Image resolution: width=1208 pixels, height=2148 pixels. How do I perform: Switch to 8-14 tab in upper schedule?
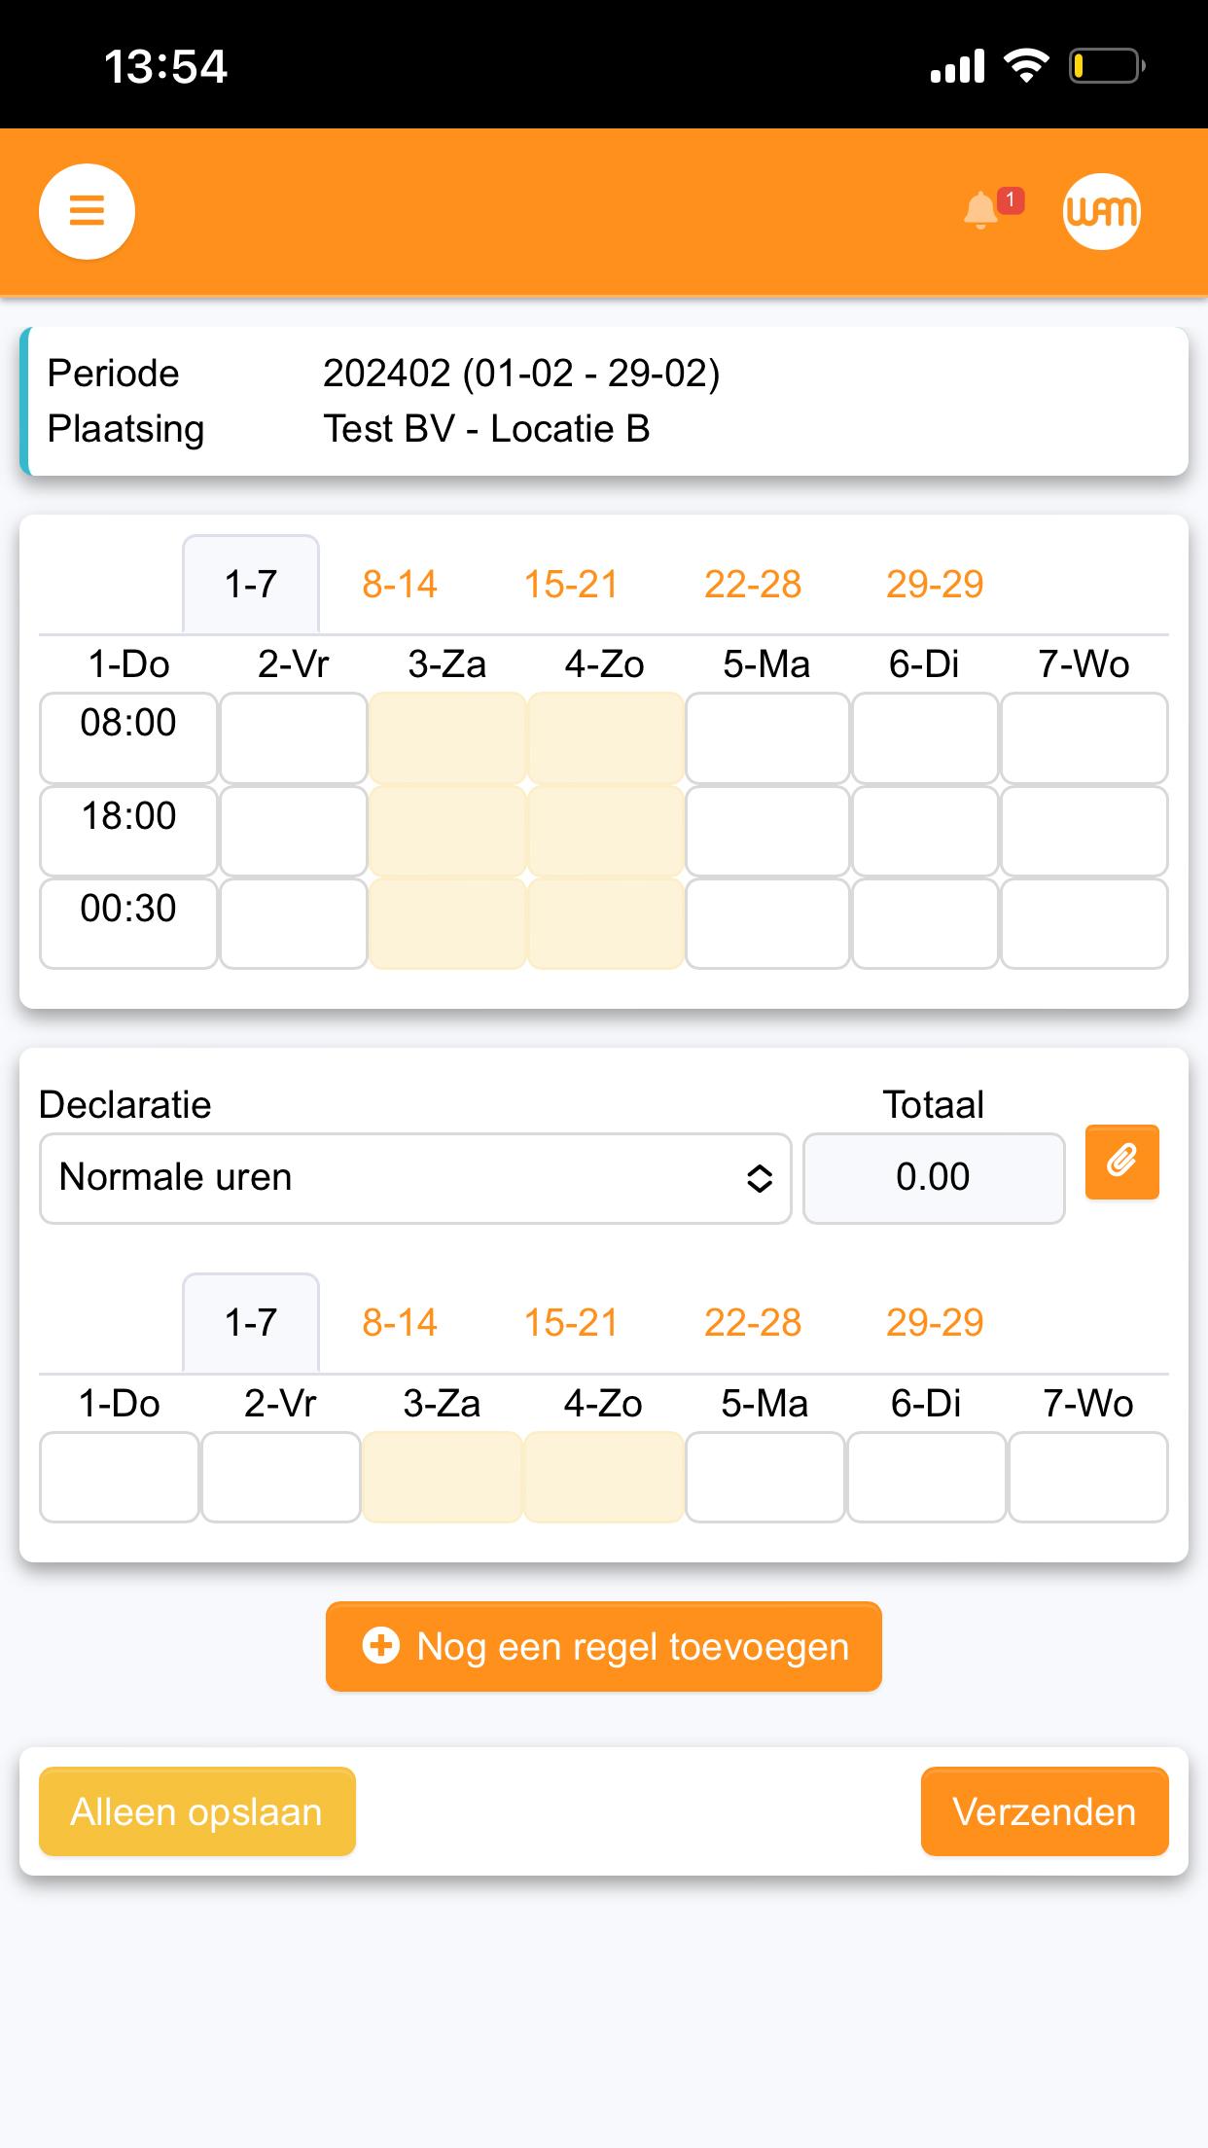400,585
